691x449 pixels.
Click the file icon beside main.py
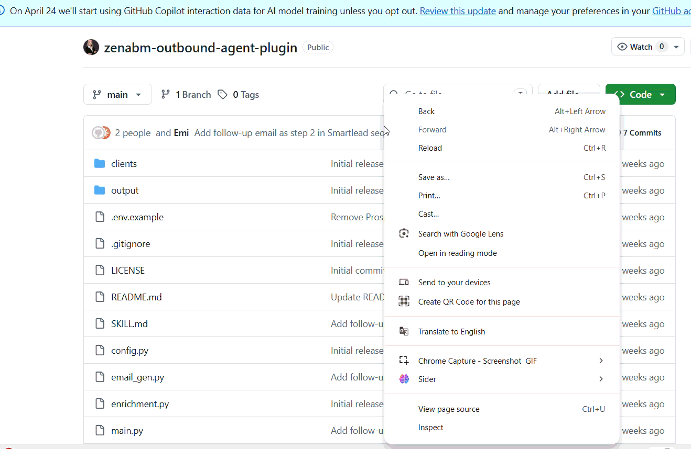[x=100, y=431]
